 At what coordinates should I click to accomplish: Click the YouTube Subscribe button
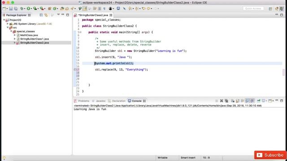pyautogui.click(x=270, y=155)
